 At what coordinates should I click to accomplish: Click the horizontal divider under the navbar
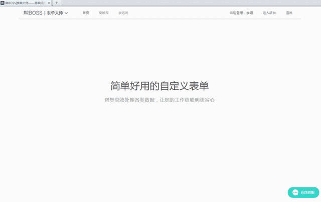point(159,19)
